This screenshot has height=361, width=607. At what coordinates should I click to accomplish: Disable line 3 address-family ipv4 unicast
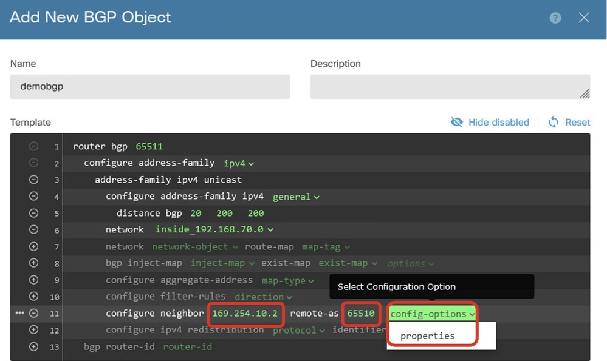click(x=33, y=180)
